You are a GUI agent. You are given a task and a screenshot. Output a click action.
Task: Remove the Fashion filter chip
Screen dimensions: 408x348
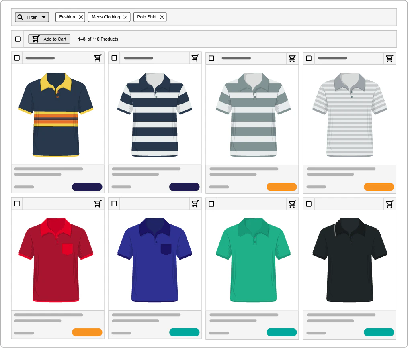81,17
